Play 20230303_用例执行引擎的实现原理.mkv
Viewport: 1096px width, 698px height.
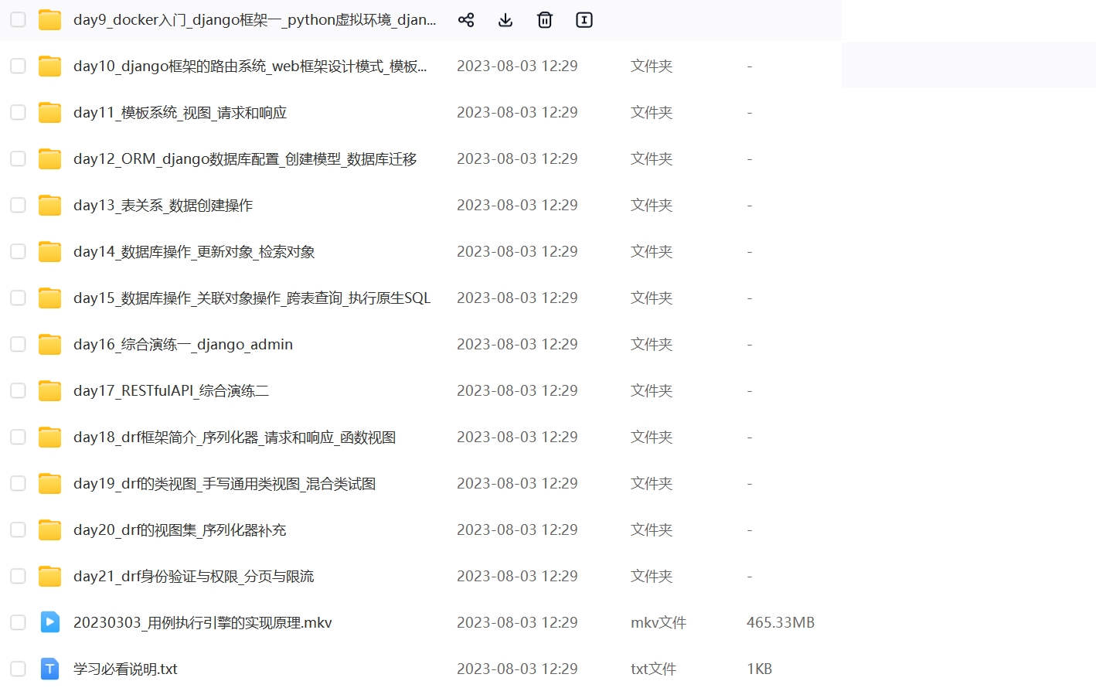click(203, 623)
